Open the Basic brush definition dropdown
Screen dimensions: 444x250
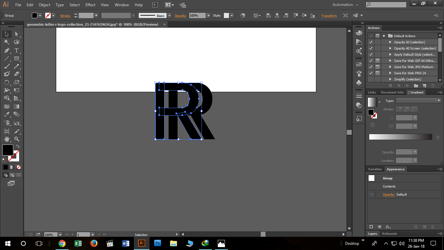click(x=169, y=16)
